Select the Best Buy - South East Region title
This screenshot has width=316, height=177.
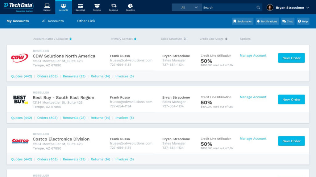pos(64,97)
